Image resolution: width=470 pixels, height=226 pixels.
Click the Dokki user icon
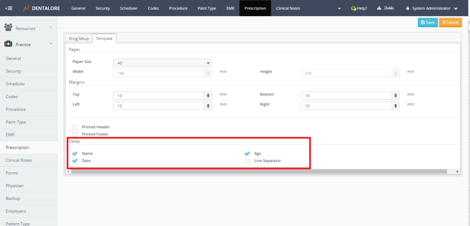[379, 8]
